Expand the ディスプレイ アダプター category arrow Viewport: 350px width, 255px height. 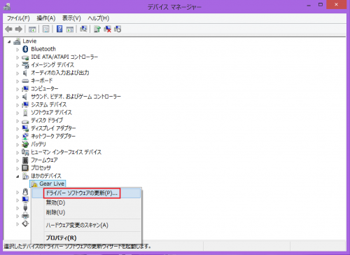click(17, 129)
